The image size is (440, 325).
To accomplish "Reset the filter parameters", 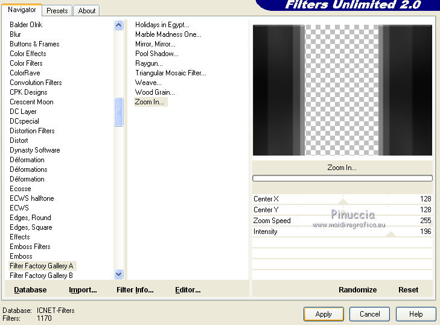I will click(x=408, y=289).
